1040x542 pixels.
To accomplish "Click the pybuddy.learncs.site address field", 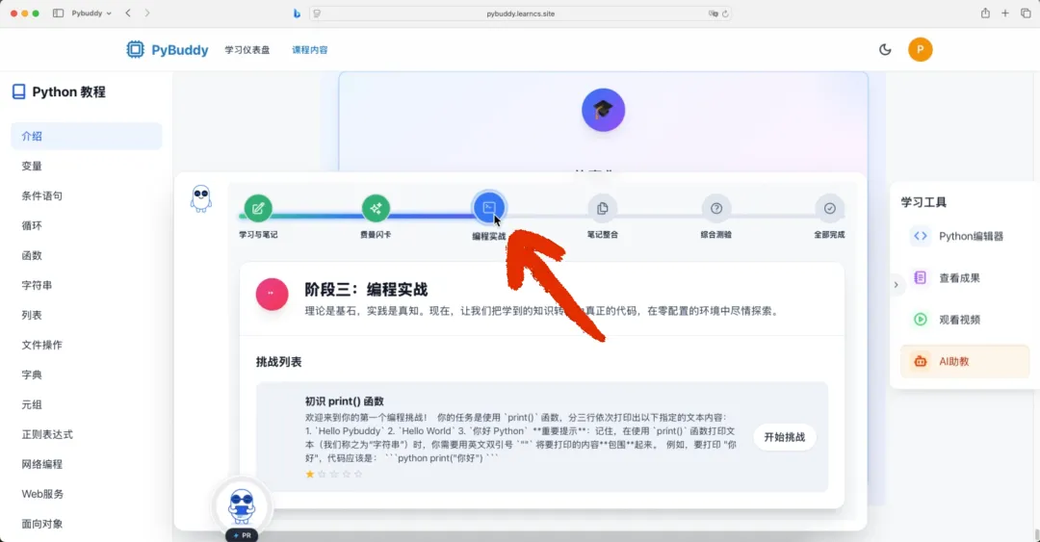I will [521, 13].
